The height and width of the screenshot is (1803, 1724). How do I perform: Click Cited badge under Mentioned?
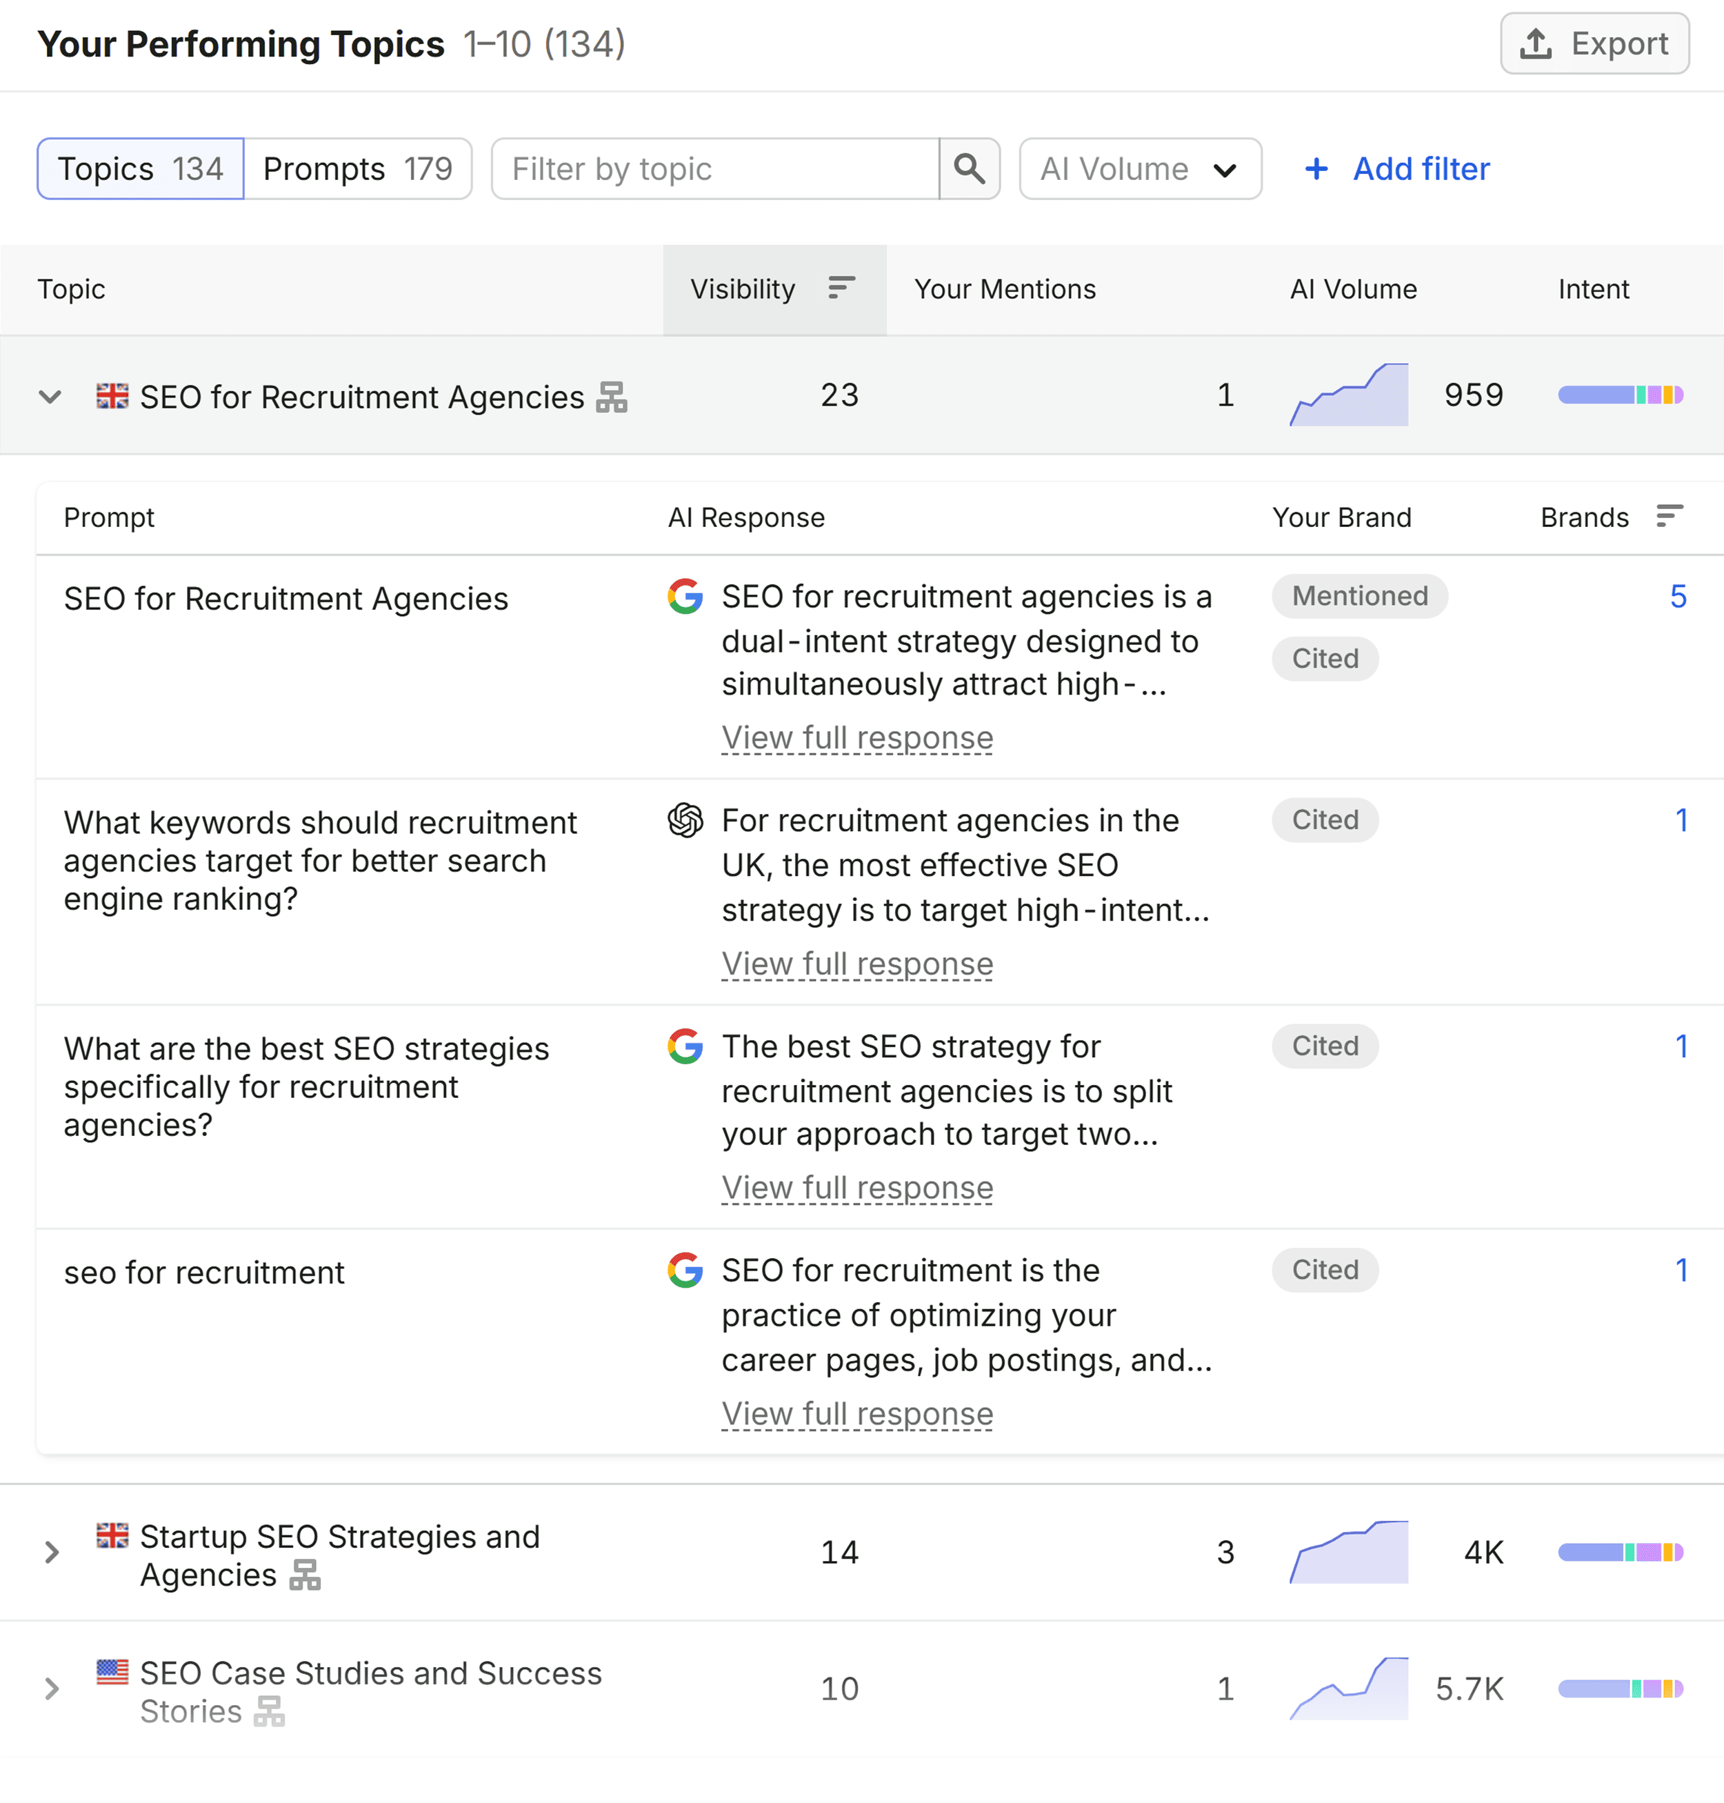[x=1325, y=659]
